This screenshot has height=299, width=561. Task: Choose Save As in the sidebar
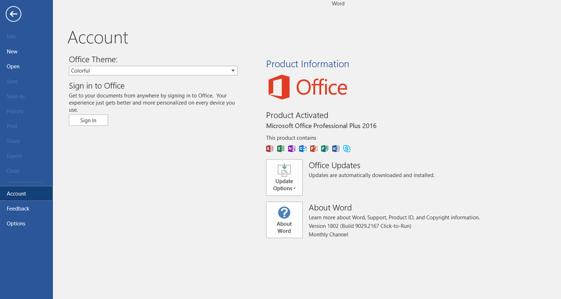pos(26,96)
